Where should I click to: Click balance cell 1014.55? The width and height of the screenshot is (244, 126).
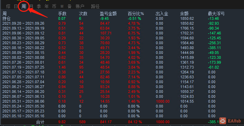[x=187, y=101]
